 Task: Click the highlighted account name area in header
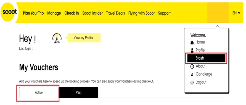pyautogui.click(x=218, y=13)
